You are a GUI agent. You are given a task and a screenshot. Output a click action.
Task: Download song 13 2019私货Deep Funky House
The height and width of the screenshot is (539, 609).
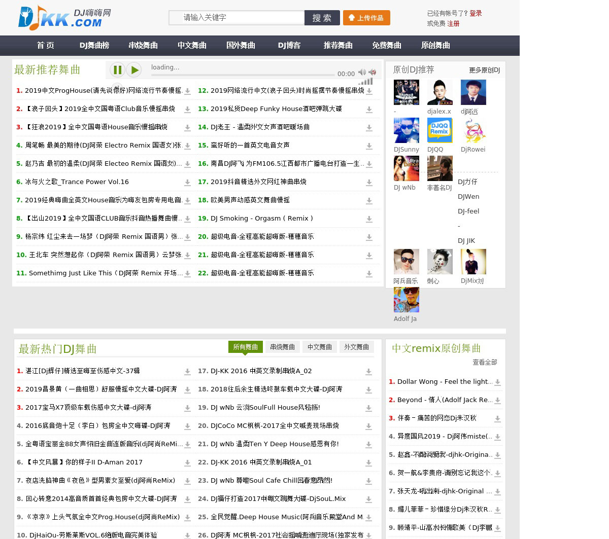point(369,110)
